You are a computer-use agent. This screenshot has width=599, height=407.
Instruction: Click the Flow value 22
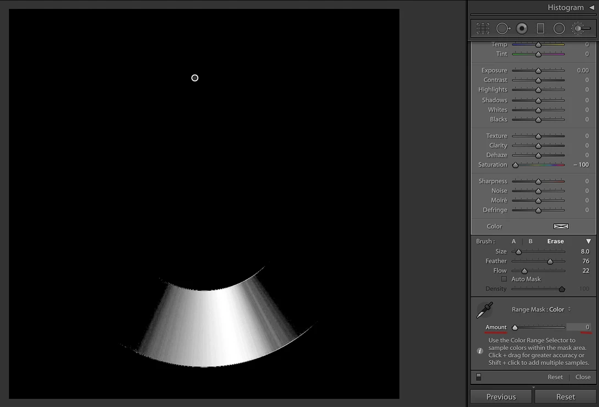[586, 270]
